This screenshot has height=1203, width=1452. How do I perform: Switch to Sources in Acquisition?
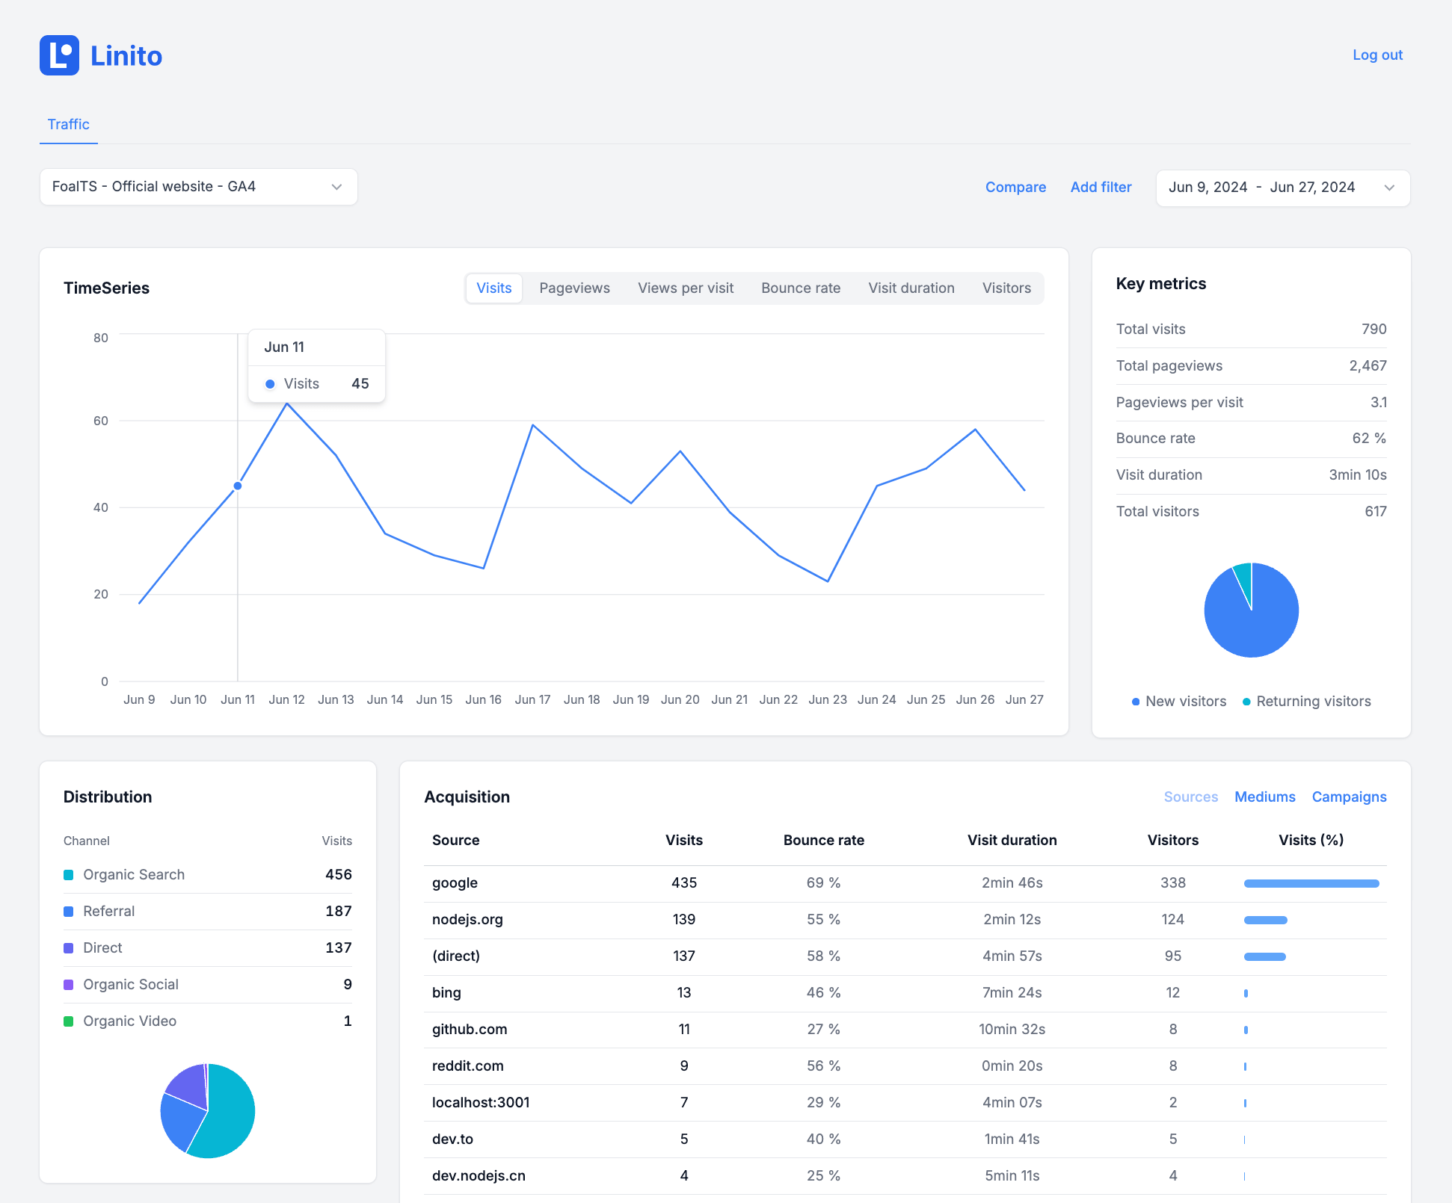click(1192, 796)
